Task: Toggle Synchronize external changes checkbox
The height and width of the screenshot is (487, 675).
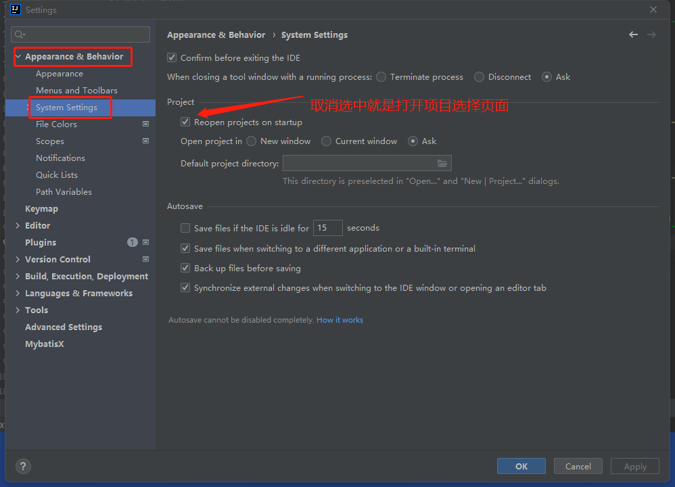Action: coord(185,287)
